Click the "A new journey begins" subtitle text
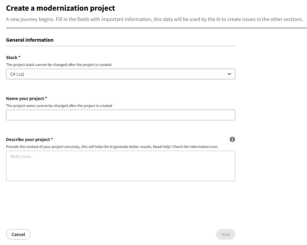 [x=154, y=19]
